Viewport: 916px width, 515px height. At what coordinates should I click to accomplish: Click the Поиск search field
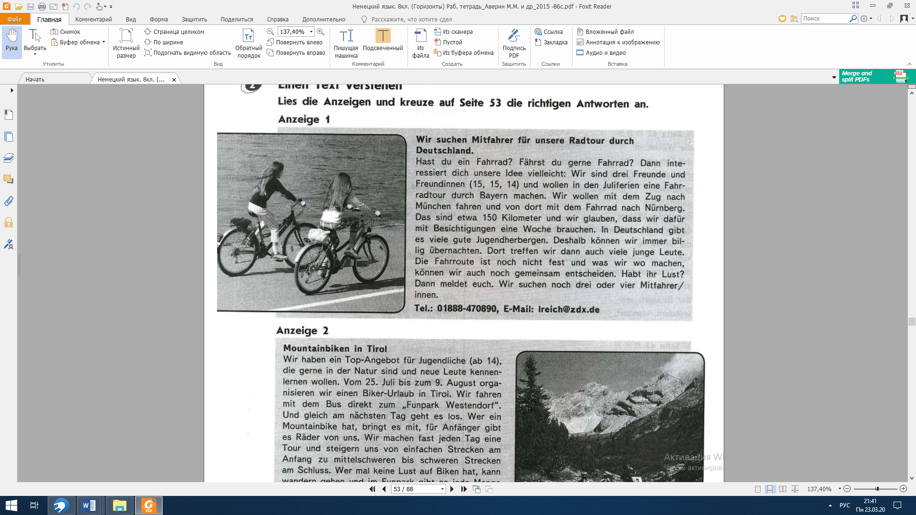point(825,19)
